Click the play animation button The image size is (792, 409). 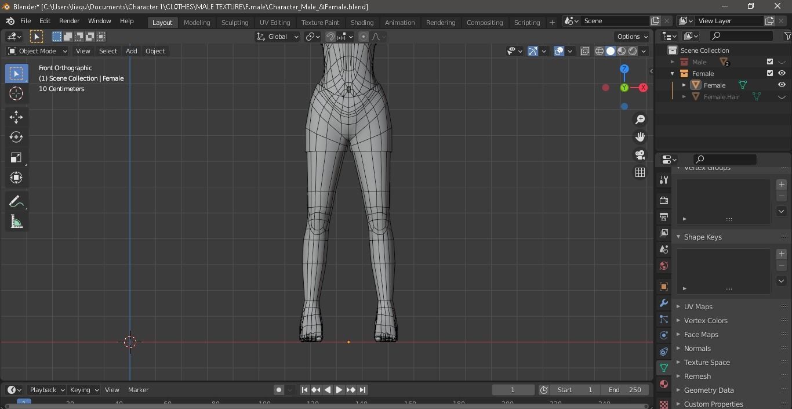coord(339,390)
